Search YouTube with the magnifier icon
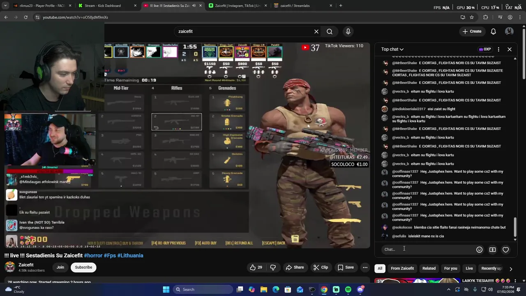This screenshot has width=526, height=296. pyautogui.click(x=330, y=31)
